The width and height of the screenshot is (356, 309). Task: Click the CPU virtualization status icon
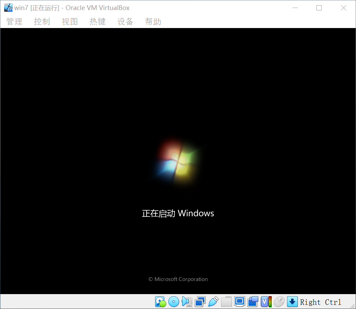266,302
